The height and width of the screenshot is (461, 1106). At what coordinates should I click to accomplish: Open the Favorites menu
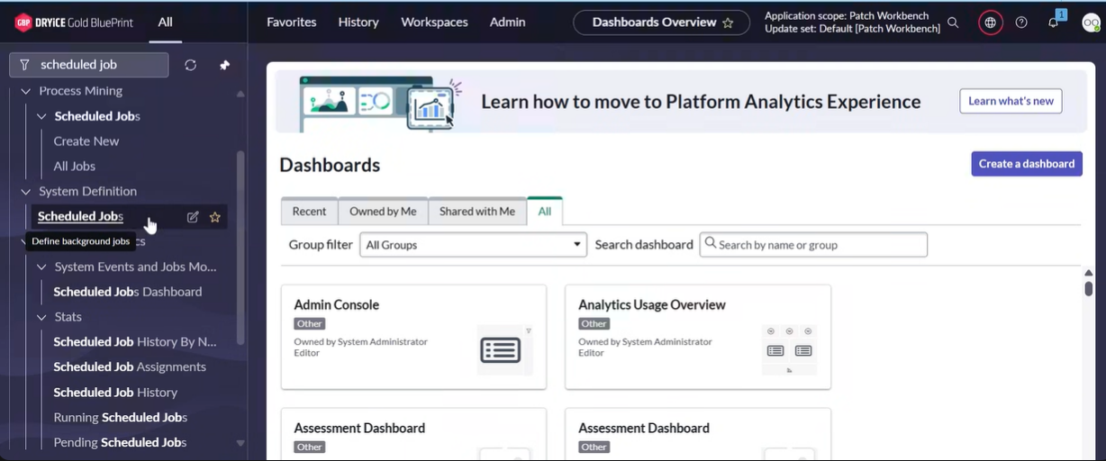(x=292, y=23)
